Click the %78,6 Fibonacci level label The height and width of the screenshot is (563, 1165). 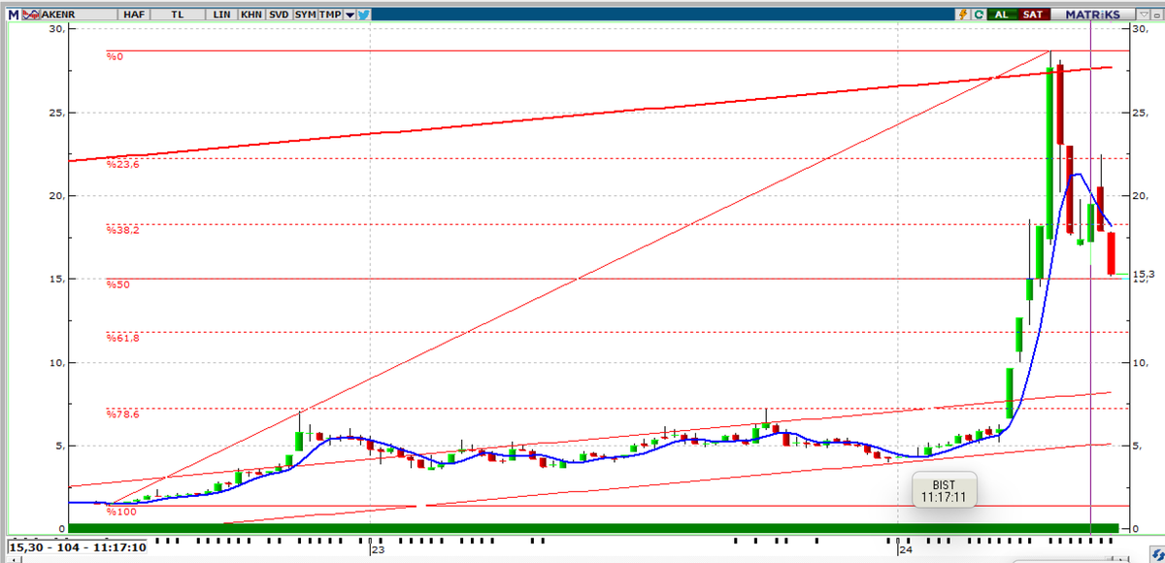(x=121, y=414)
